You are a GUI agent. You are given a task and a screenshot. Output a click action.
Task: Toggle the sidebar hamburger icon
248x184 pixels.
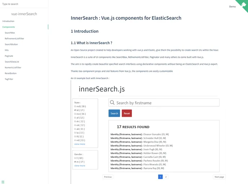click(x=3, y=182)
